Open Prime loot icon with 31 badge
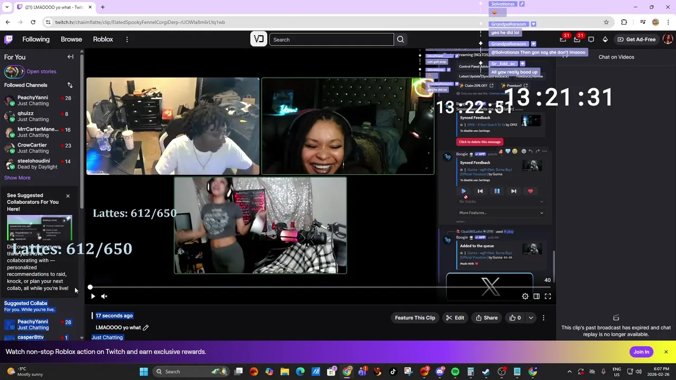This screenshot has height=380, width=676. pyautogui.click(x=563, y=39)
